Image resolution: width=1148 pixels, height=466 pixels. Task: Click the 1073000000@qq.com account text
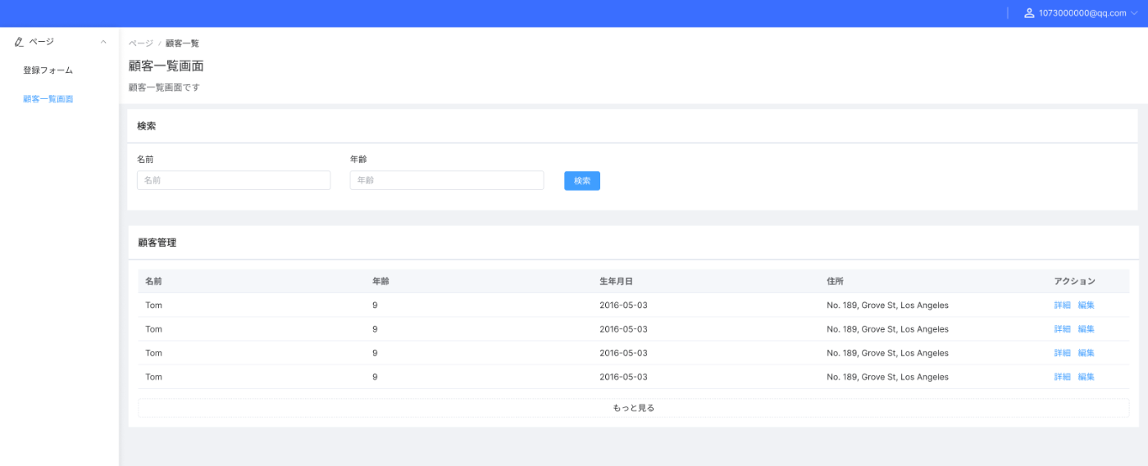tap(1082, 13)
